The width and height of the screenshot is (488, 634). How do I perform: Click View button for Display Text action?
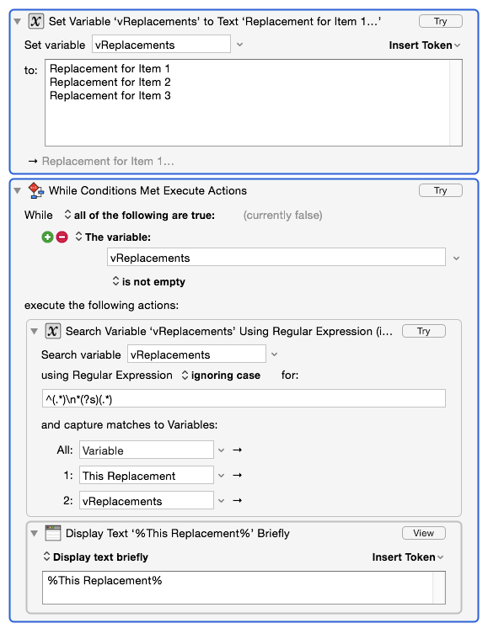[424, 533]
